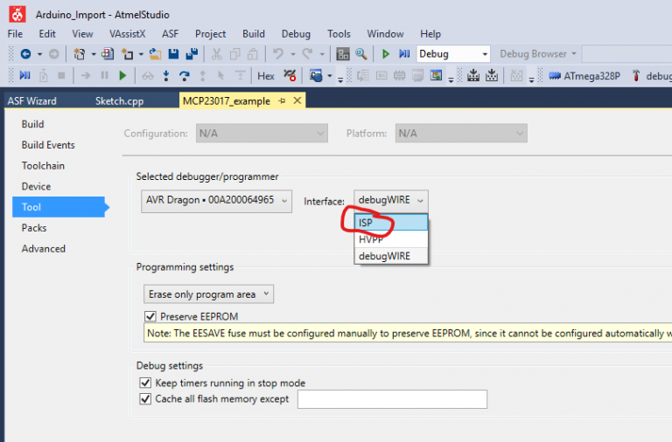The height and width of the screenshot is (442, 672).
Task: Open the AVR Dragon debugger dropdown
Action: click(x=217, y=200)
